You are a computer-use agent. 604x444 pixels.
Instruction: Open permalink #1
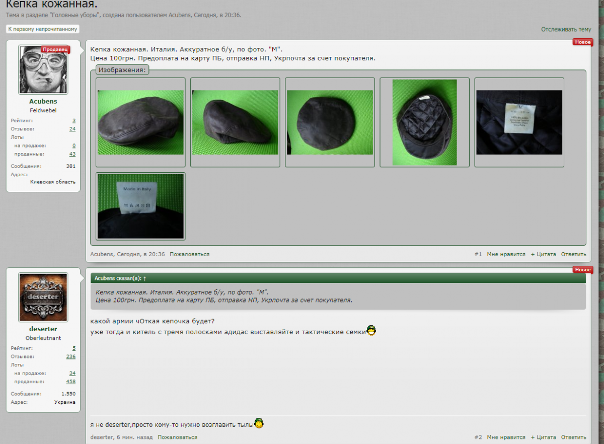pos(478,254)
